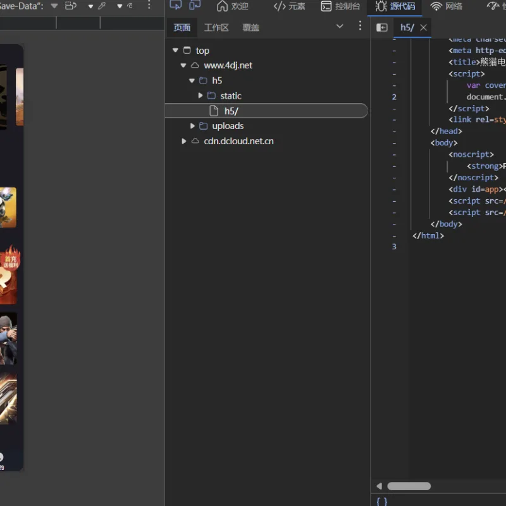The height and width of the screenshot is (506, 506).
Task: Click the soldier game thumbnail in preview
Action: coord(8,338)
